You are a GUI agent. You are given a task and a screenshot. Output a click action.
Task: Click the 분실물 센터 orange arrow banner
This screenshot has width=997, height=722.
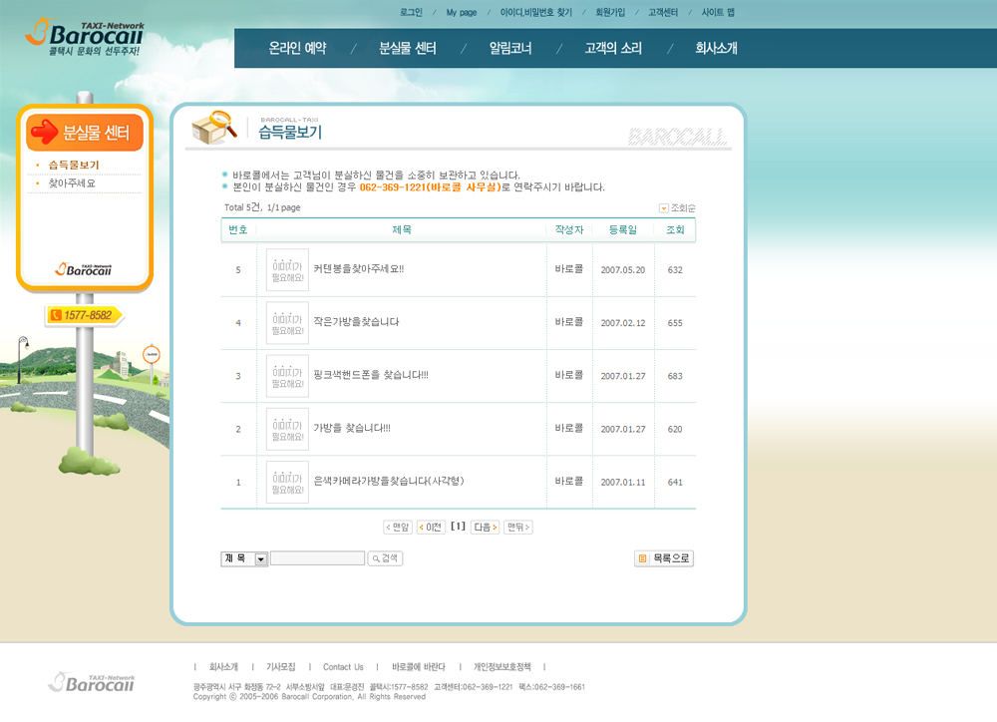pos(85,133)
